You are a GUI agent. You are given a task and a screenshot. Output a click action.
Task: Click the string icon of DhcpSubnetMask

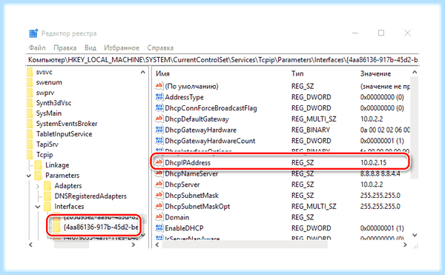[159, 196]
